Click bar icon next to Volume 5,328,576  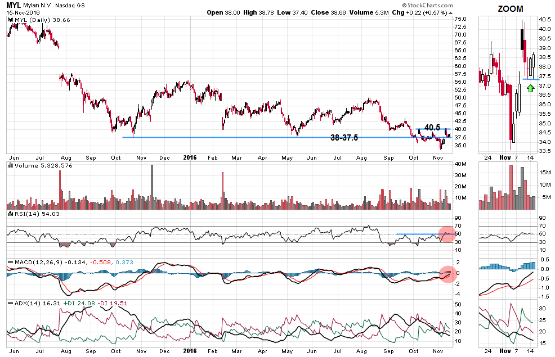10,165
